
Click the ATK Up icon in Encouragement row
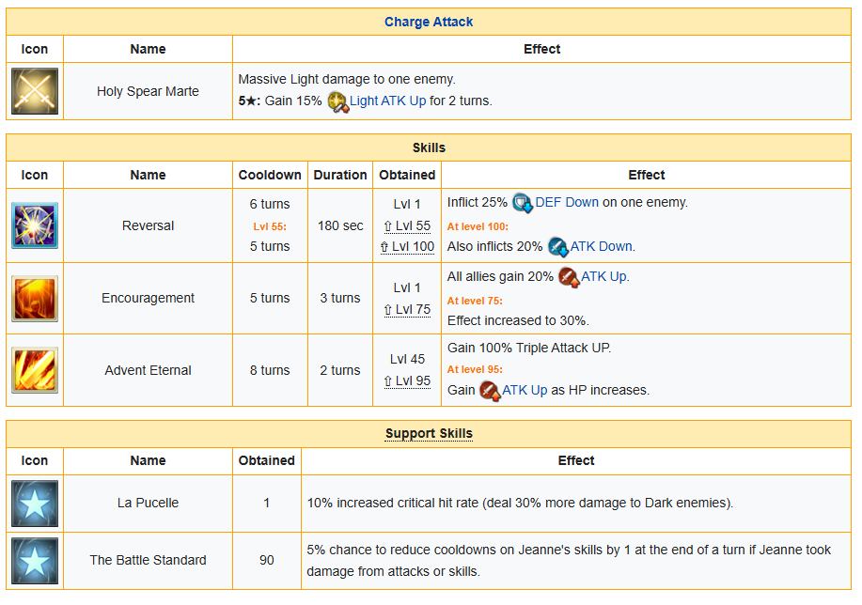click(x=569, y=277)
